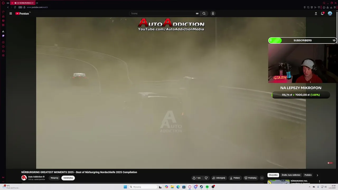Open the player flow arrow icon
338x190 pixels.
click(315, 7)
